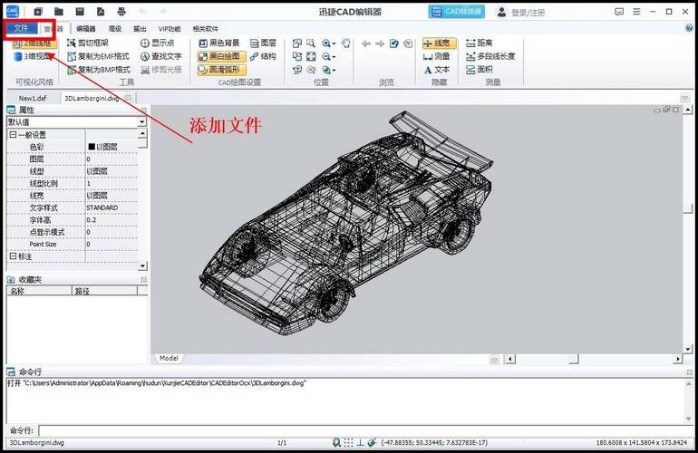Toggle 文本 text hiding
This screenshot has height=453, width=698.
point(436,70)
